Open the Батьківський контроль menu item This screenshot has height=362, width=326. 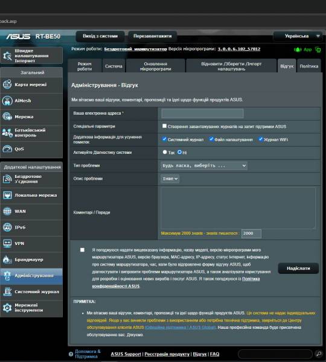[31, 133]
